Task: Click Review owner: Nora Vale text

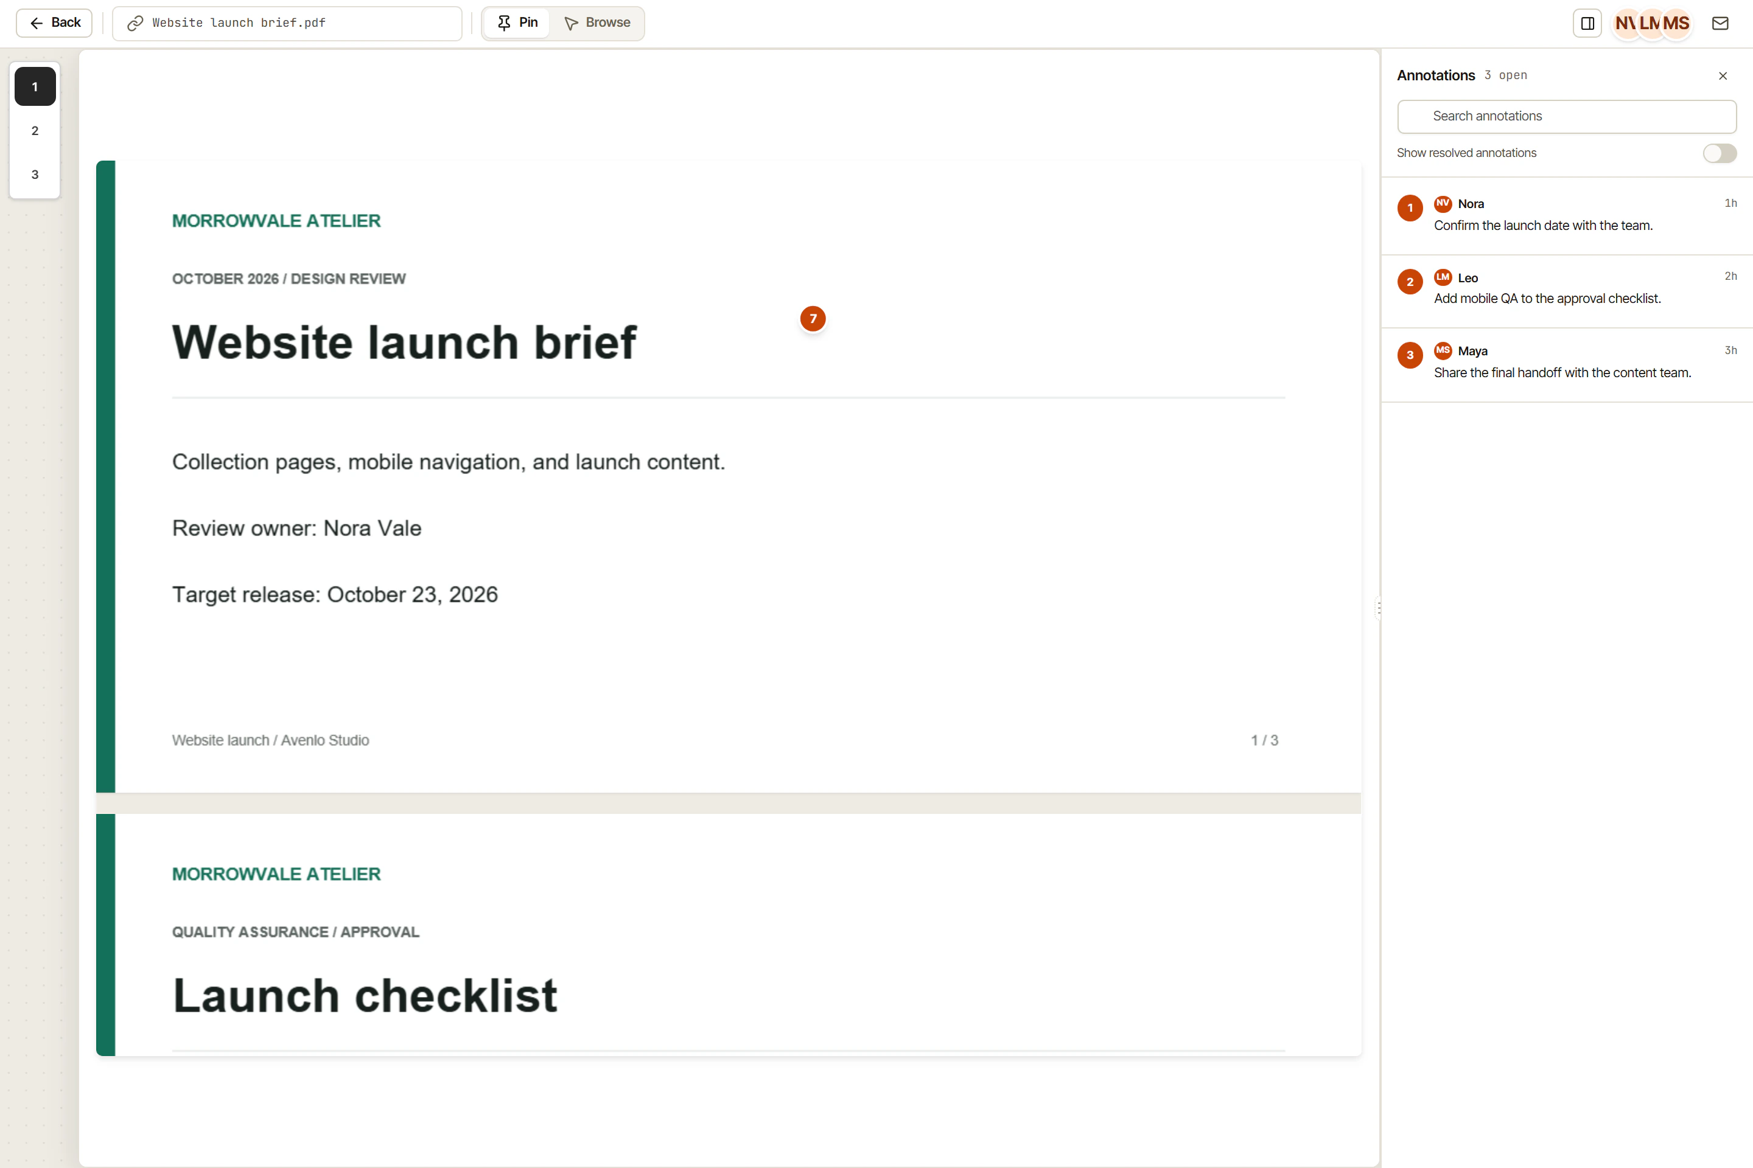Action: coord(296,528)
